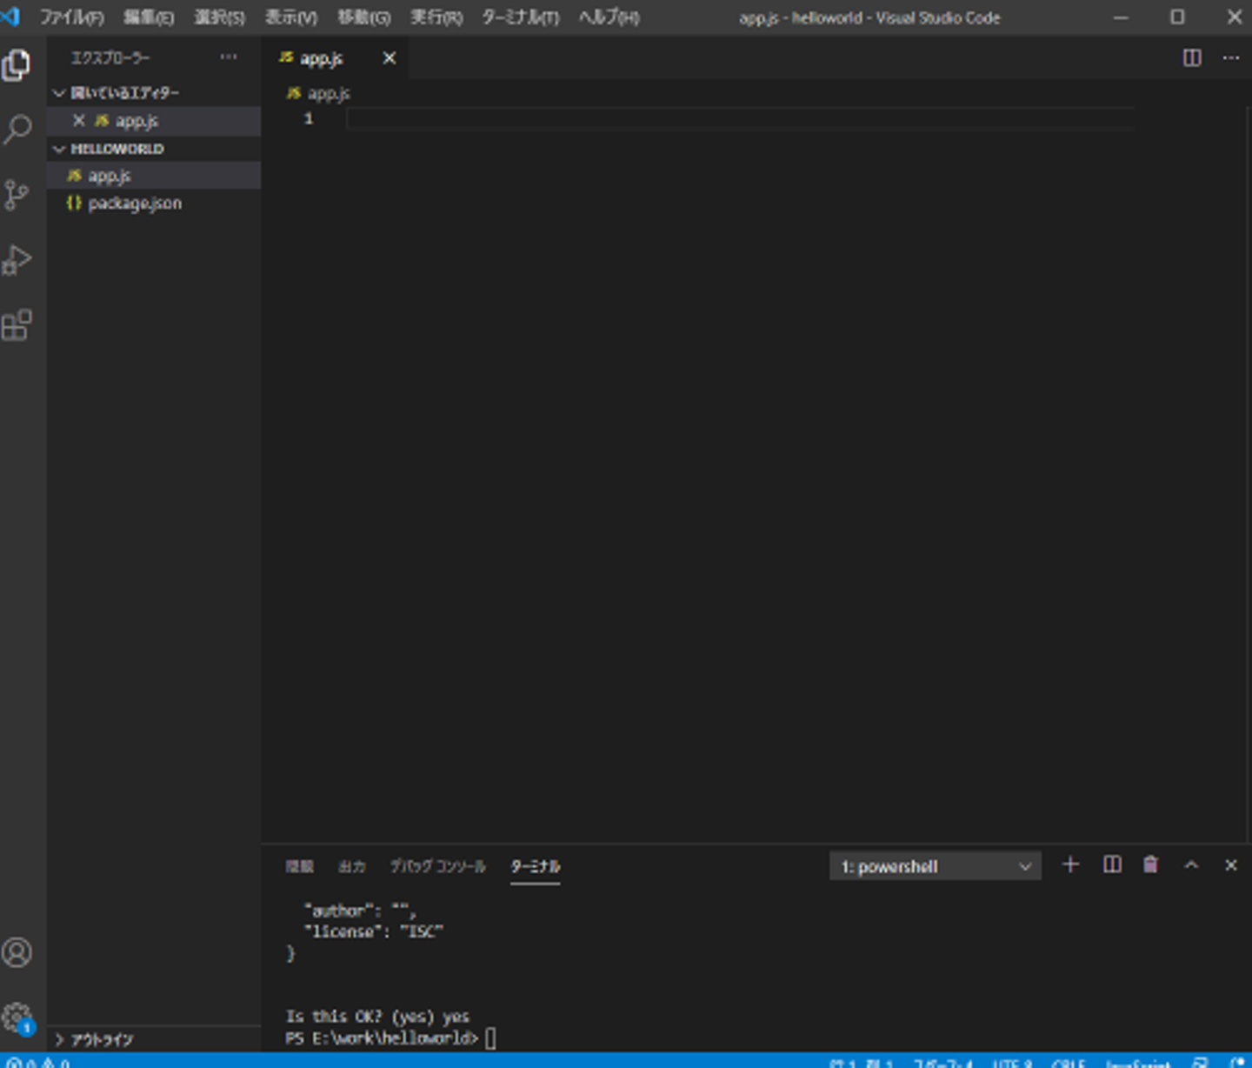Open the Extensions view
1252x1068 pixels.
tap(17, 325)
